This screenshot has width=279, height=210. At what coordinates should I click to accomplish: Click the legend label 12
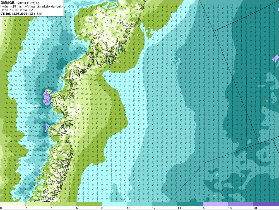tap(154, 208)
